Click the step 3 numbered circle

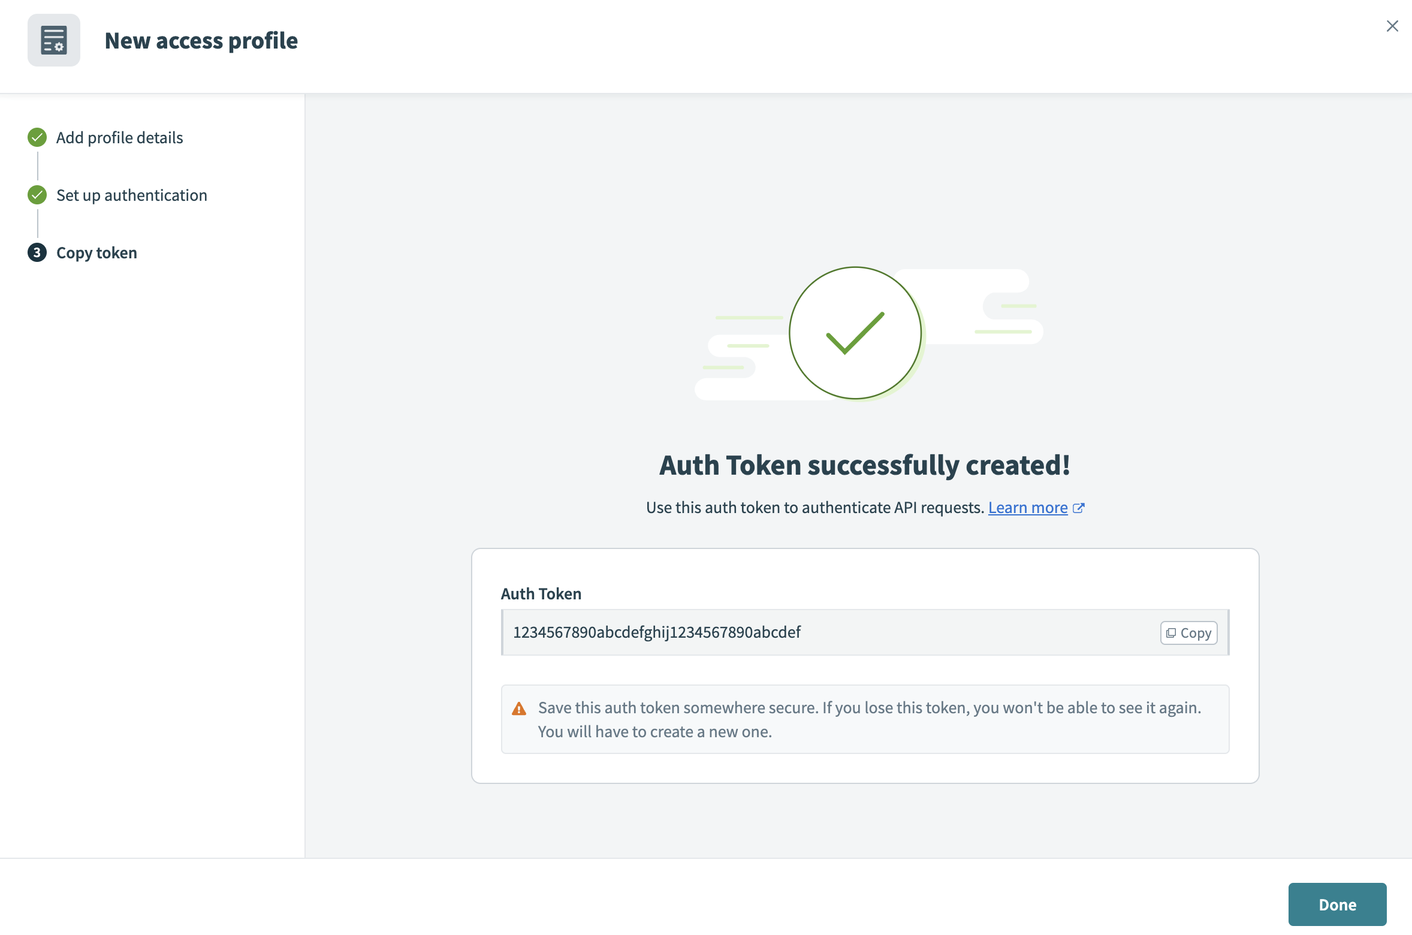point(37,252)
